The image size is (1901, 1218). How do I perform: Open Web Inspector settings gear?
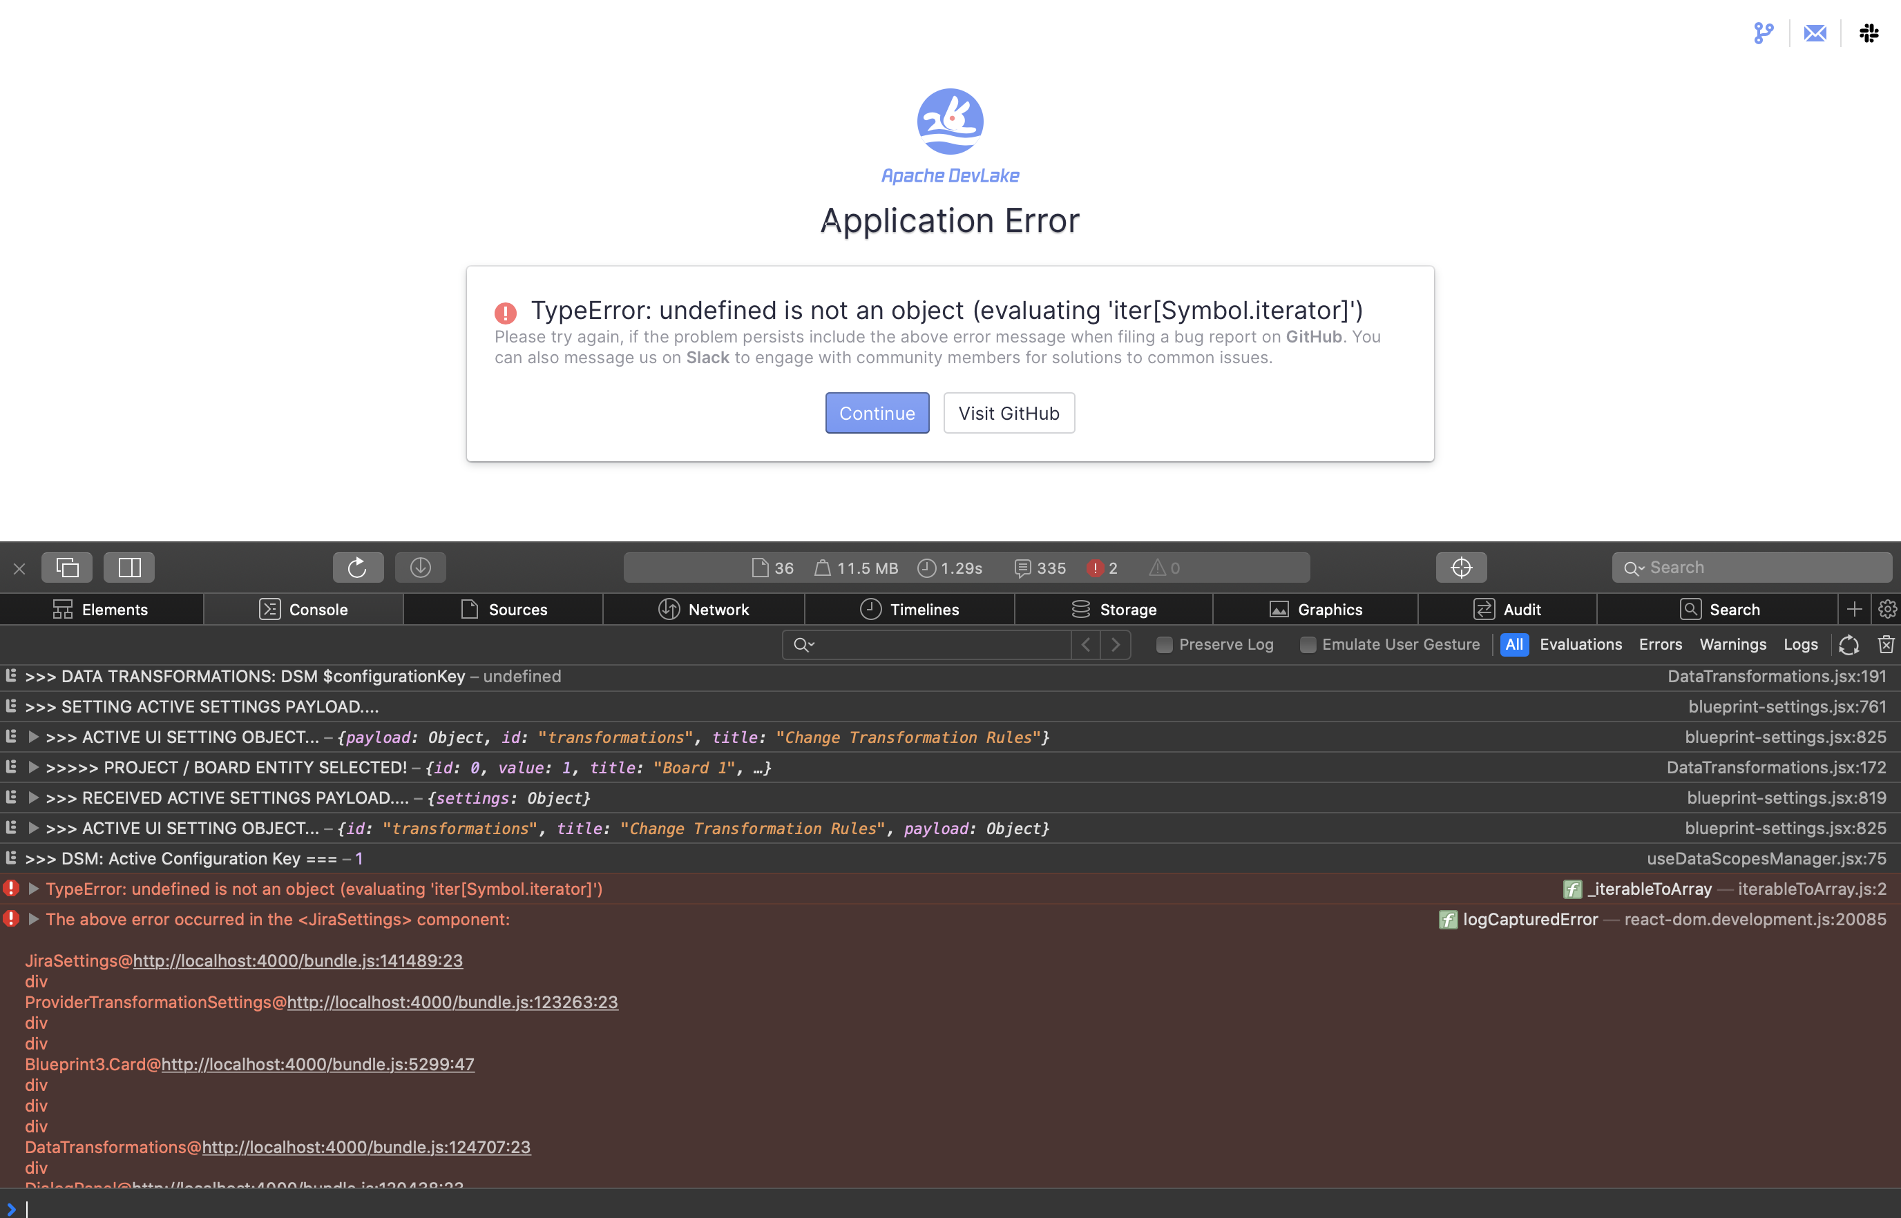coord(1888,609)
